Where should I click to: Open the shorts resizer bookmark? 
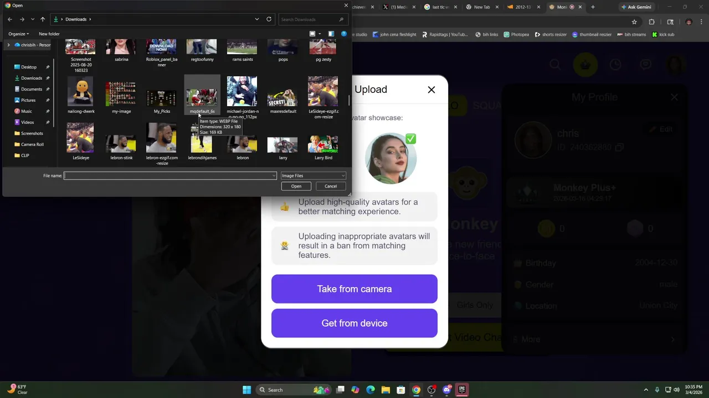pos(551,34)
